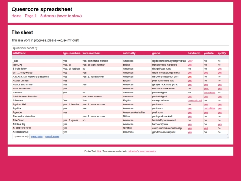
Task: Open Submenu (hover to show) link
Action: point(61,16)
